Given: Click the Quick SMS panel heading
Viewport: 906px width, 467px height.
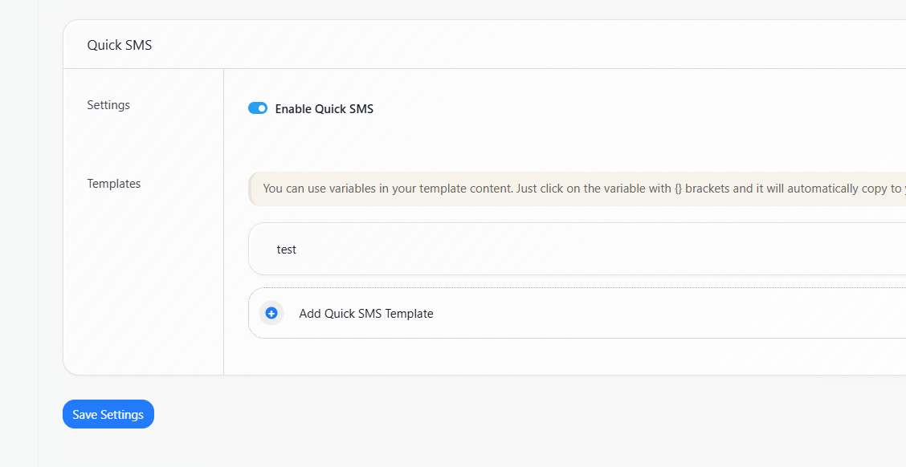Looking at the screenshot, I should coord(120,45).
